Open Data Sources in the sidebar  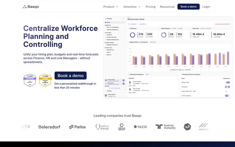[110, 50]
